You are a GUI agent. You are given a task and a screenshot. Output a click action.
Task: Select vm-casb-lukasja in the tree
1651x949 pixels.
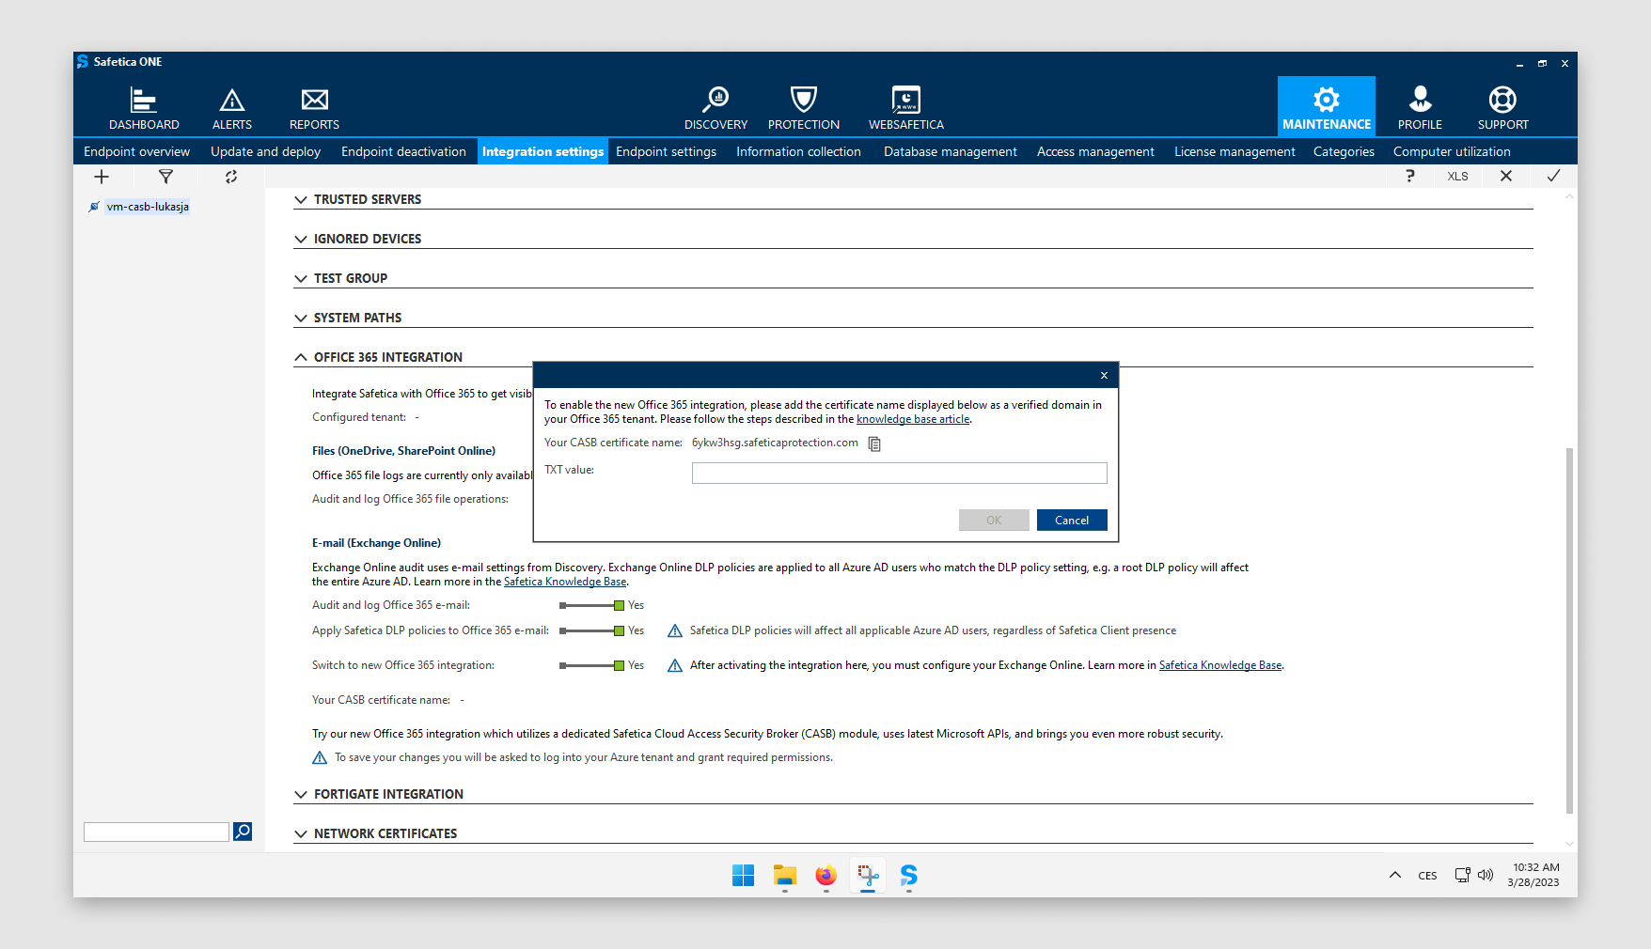click(x=148, y=207)
